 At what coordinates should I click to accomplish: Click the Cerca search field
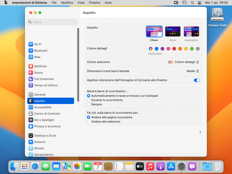52,22
